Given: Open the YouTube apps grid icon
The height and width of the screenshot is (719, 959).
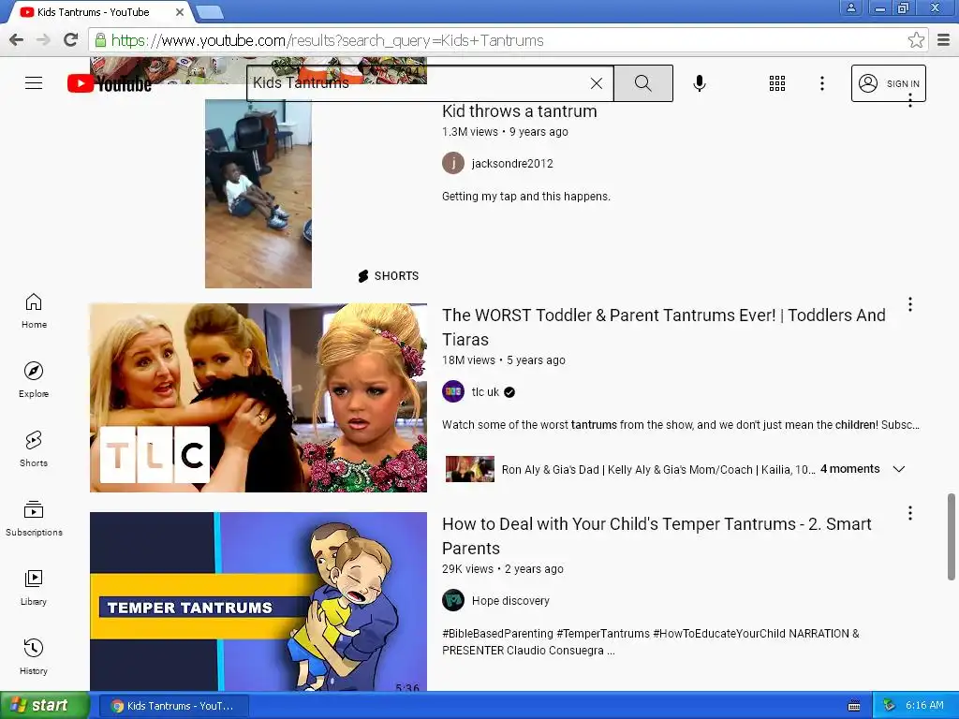Looking at the screenshot, I should tap(776, 83).
